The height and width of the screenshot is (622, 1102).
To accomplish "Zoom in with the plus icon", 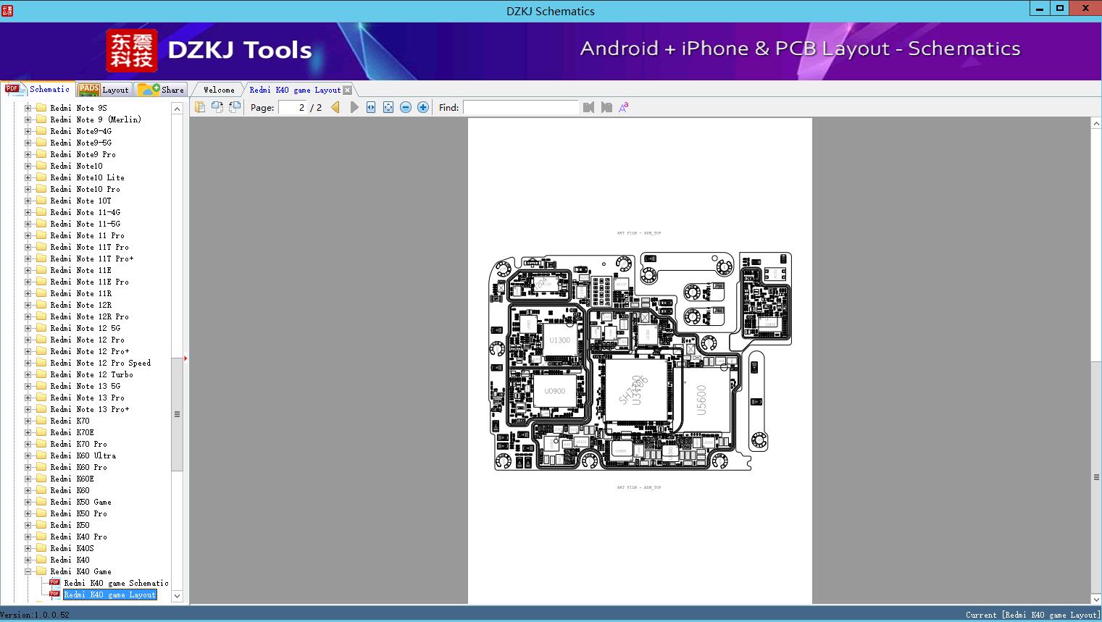I will click(423, 107).
